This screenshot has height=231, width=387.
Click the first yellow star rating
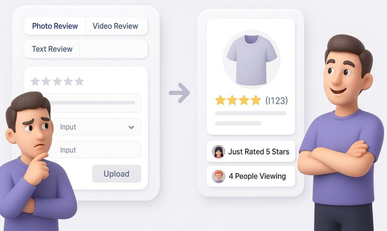click(220, 100)
